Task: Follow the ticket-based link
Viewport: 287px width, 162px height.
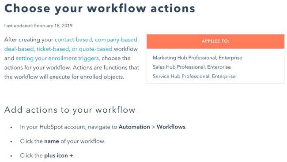Action: tap(53, 49)
